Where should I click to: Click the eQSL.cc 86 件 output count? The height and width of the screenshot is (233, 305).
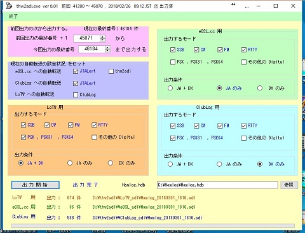(75, 207)
